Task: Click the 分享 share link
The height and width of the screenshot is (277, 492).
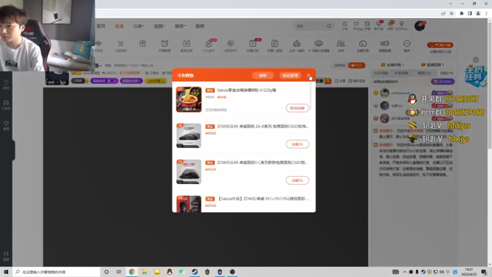Action: [x=341, y=81]
